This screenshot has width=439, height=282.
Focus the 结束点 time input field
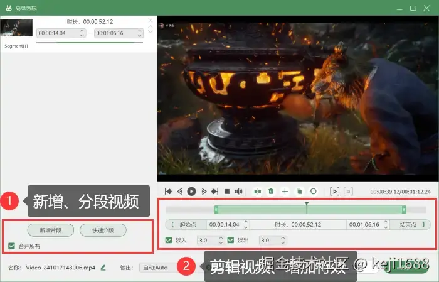click(x=368, y=225)
